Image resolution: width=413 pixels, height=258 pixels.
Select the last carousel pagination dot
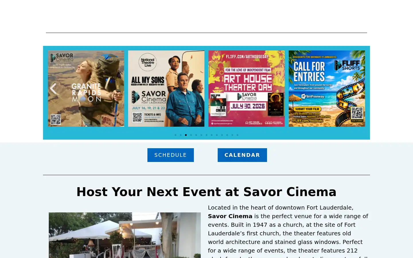pyautogui.click(x=237, y=135)
